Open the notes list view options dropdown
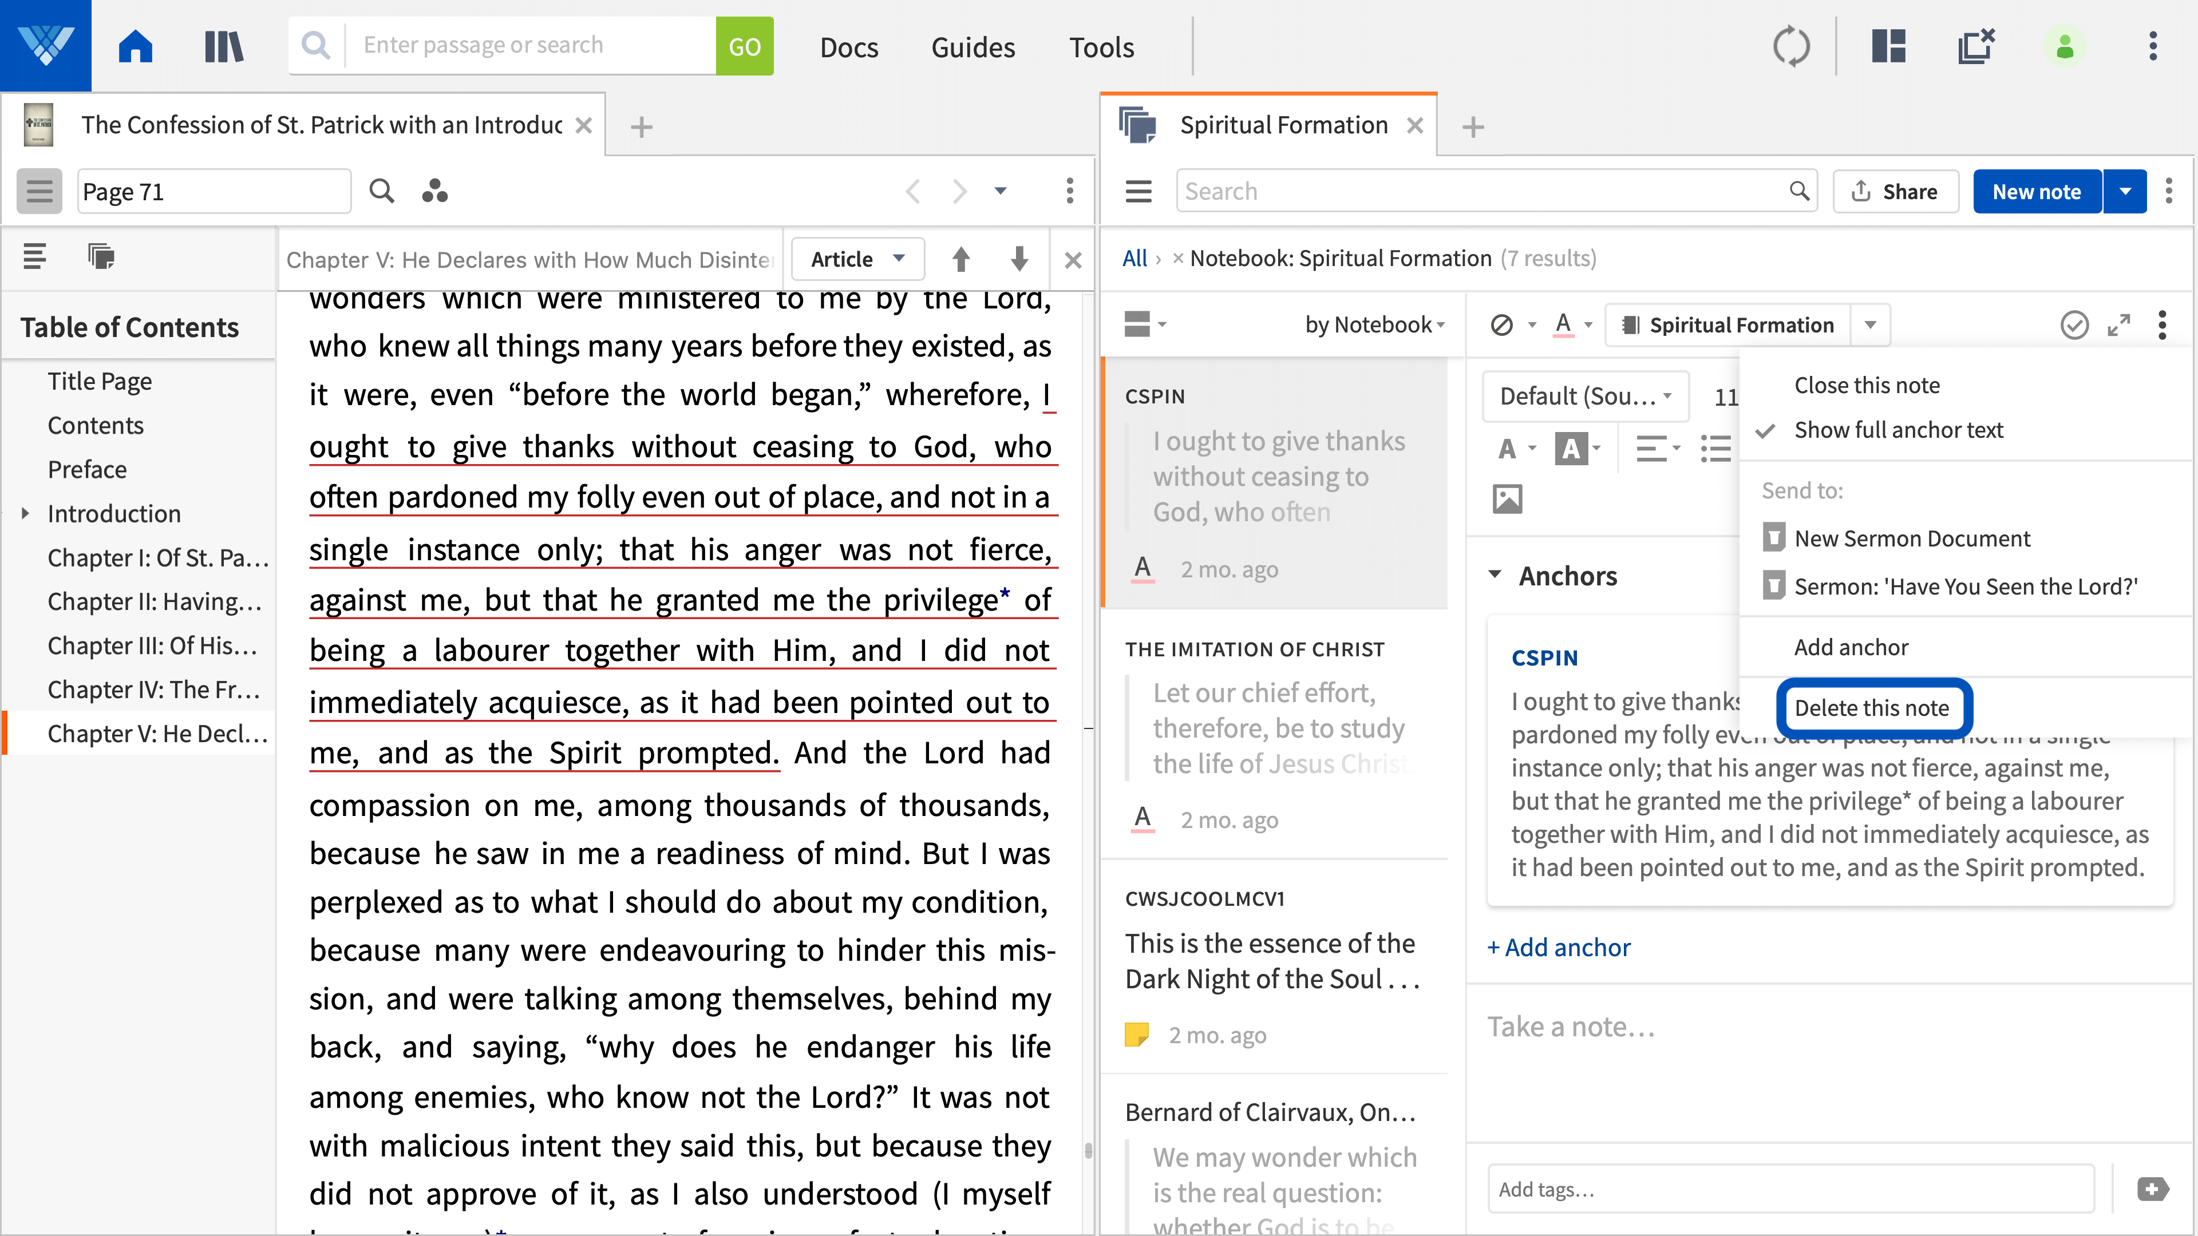Viewport: 2198px width, 1236px height. (x=1144, y=324)
